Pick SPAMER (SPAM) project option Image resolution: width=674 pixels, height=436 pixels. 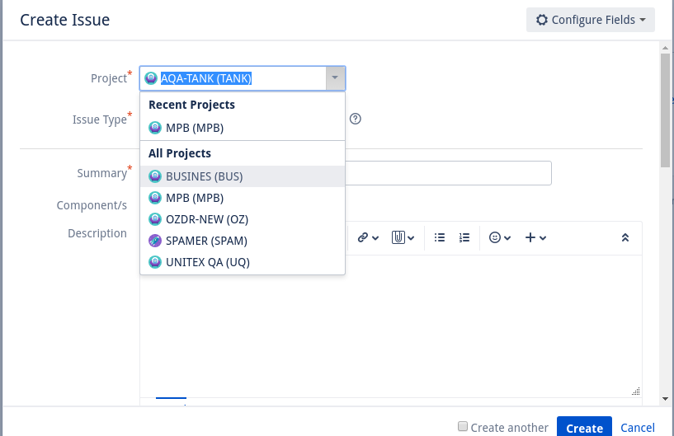click(243, 241)
